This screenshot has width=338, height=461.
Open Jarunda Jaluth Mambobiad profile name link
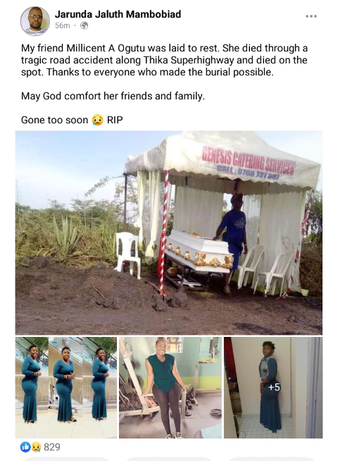(118, 14)
